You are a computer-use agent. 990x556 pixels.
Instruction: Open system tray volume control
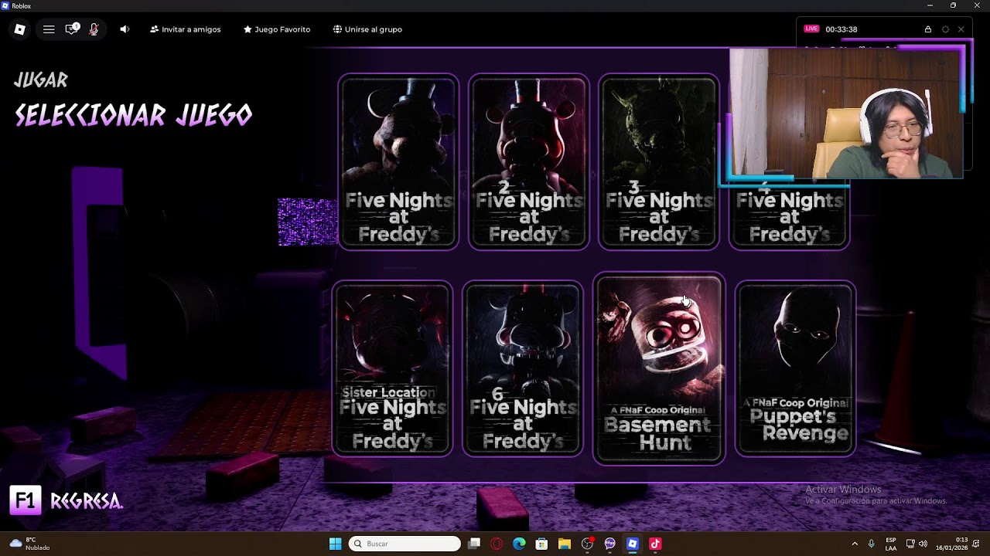pyautogui.click(x=923, y=544)
